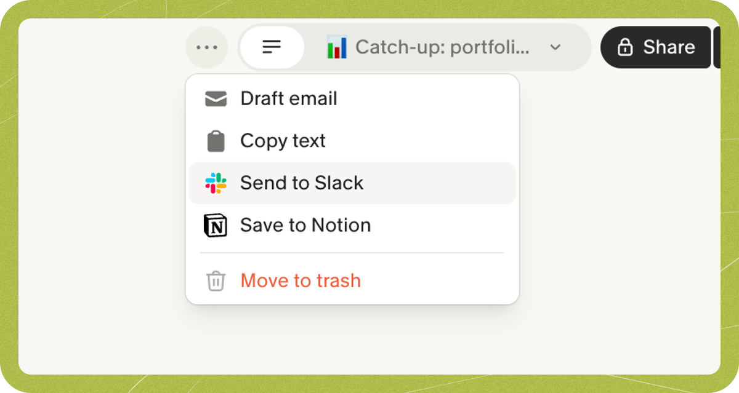739x393 pixels.
Task: Click the trash can icon
Action: tap(216, 281)
